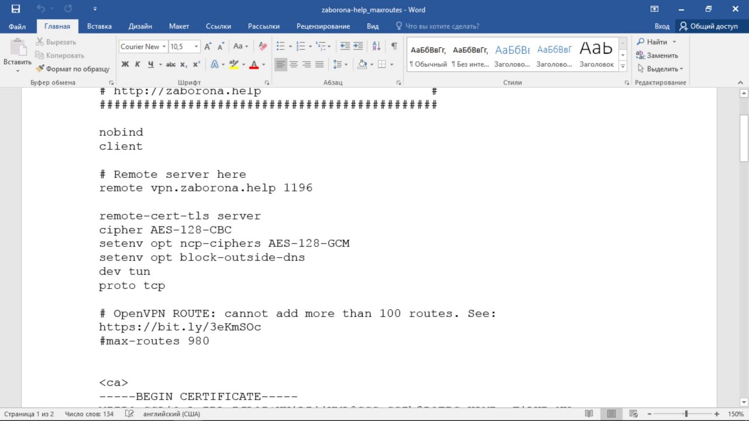Decrease paragraph indent
749x421 pixels.
click(345, 46)
